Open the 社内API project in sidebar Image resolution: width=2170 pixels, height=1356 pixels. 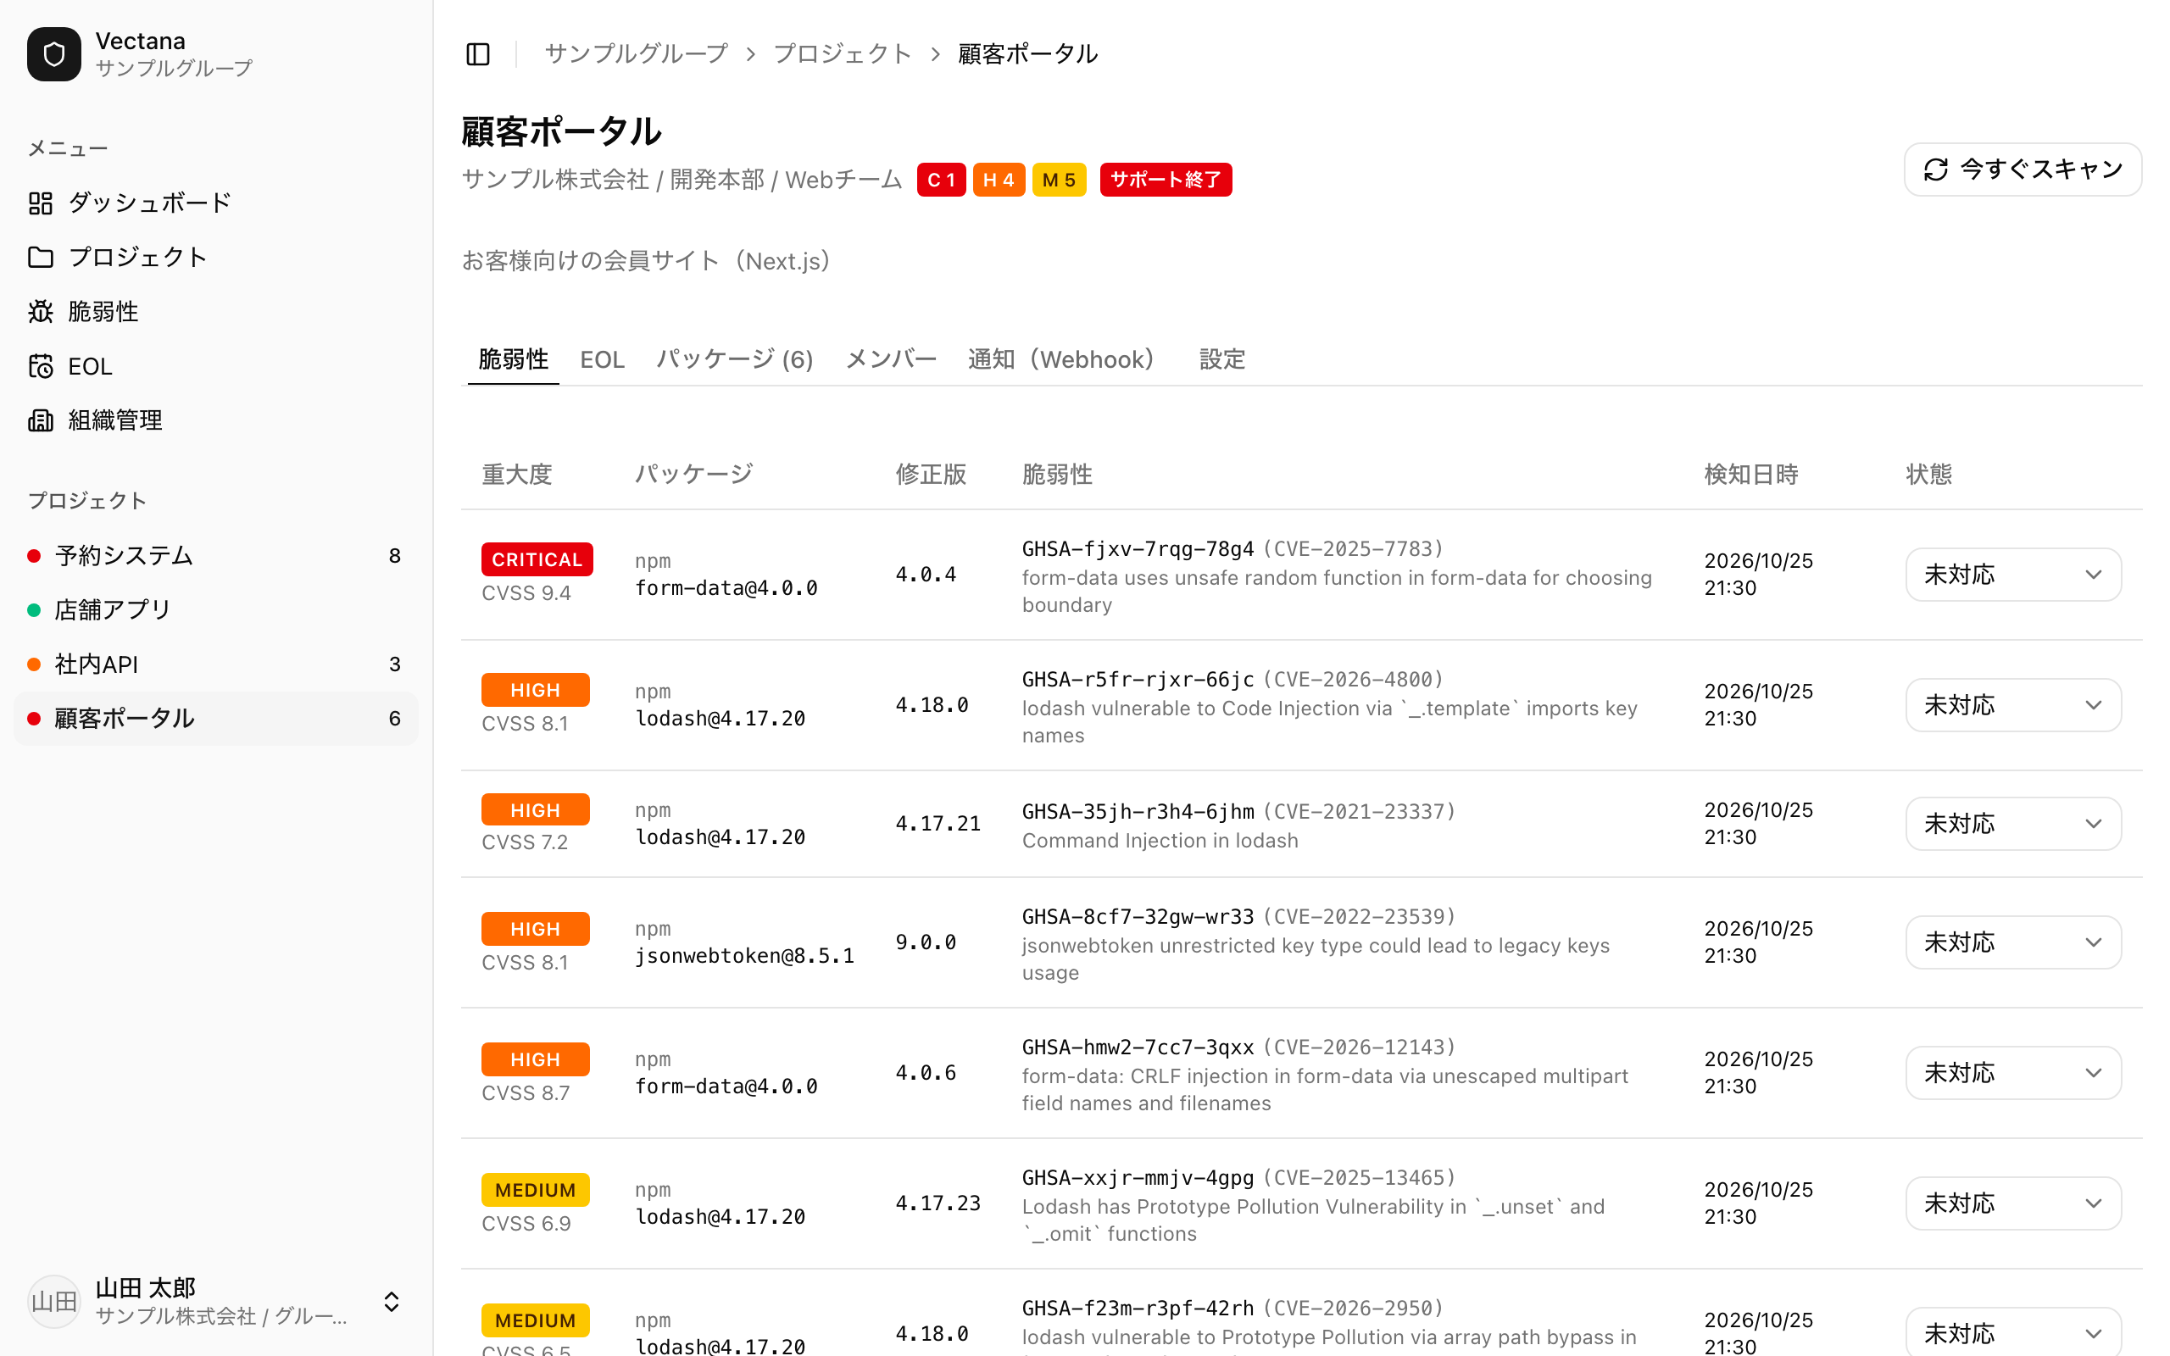click(x=215, y=664)
